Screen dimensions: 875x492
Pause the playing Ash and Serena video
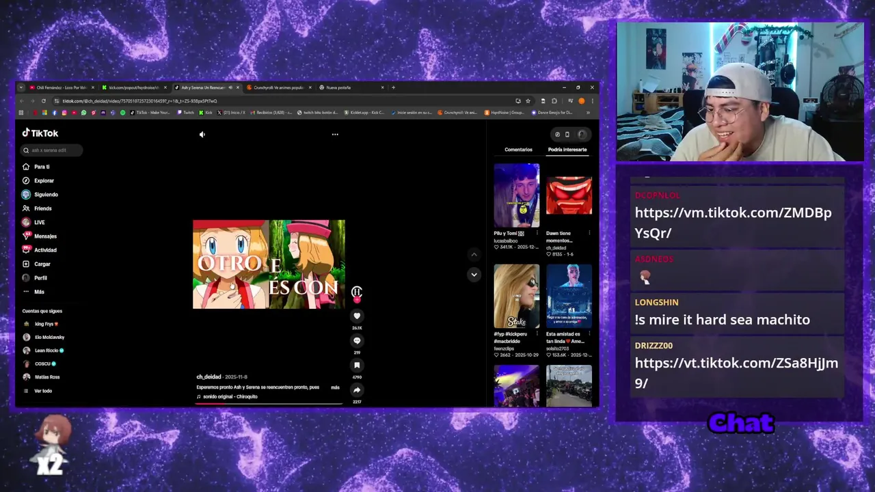pos(269,264)
